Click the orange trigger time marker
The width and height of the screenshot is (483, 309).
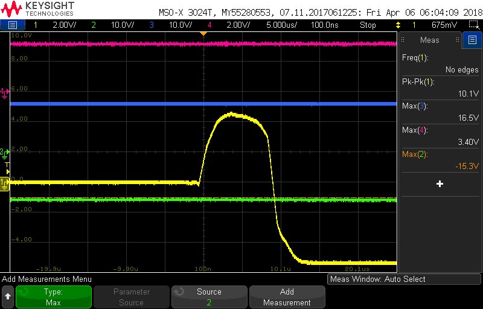[x=203, y=34]
